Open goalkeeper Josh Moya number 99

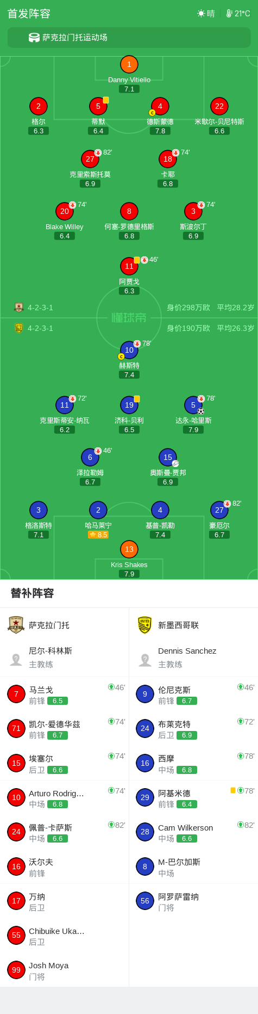[65, 970]
